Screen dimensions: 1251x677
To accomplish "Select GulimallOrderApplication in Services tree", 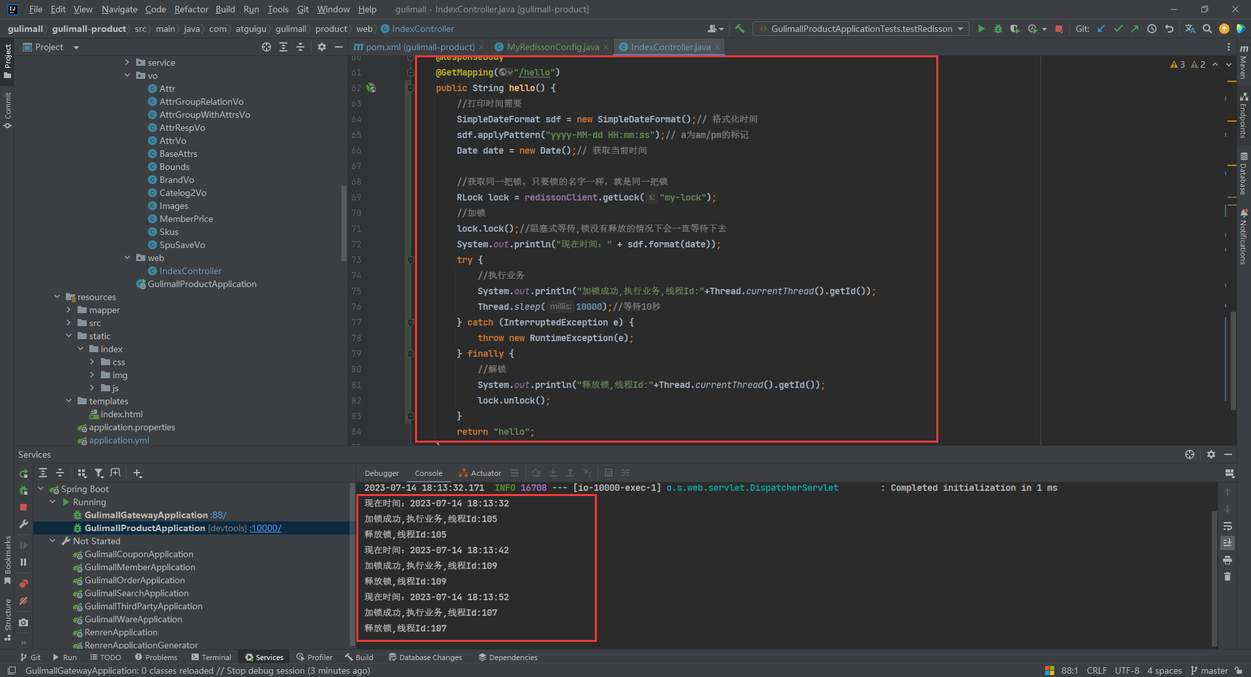I will click(134, 580).
